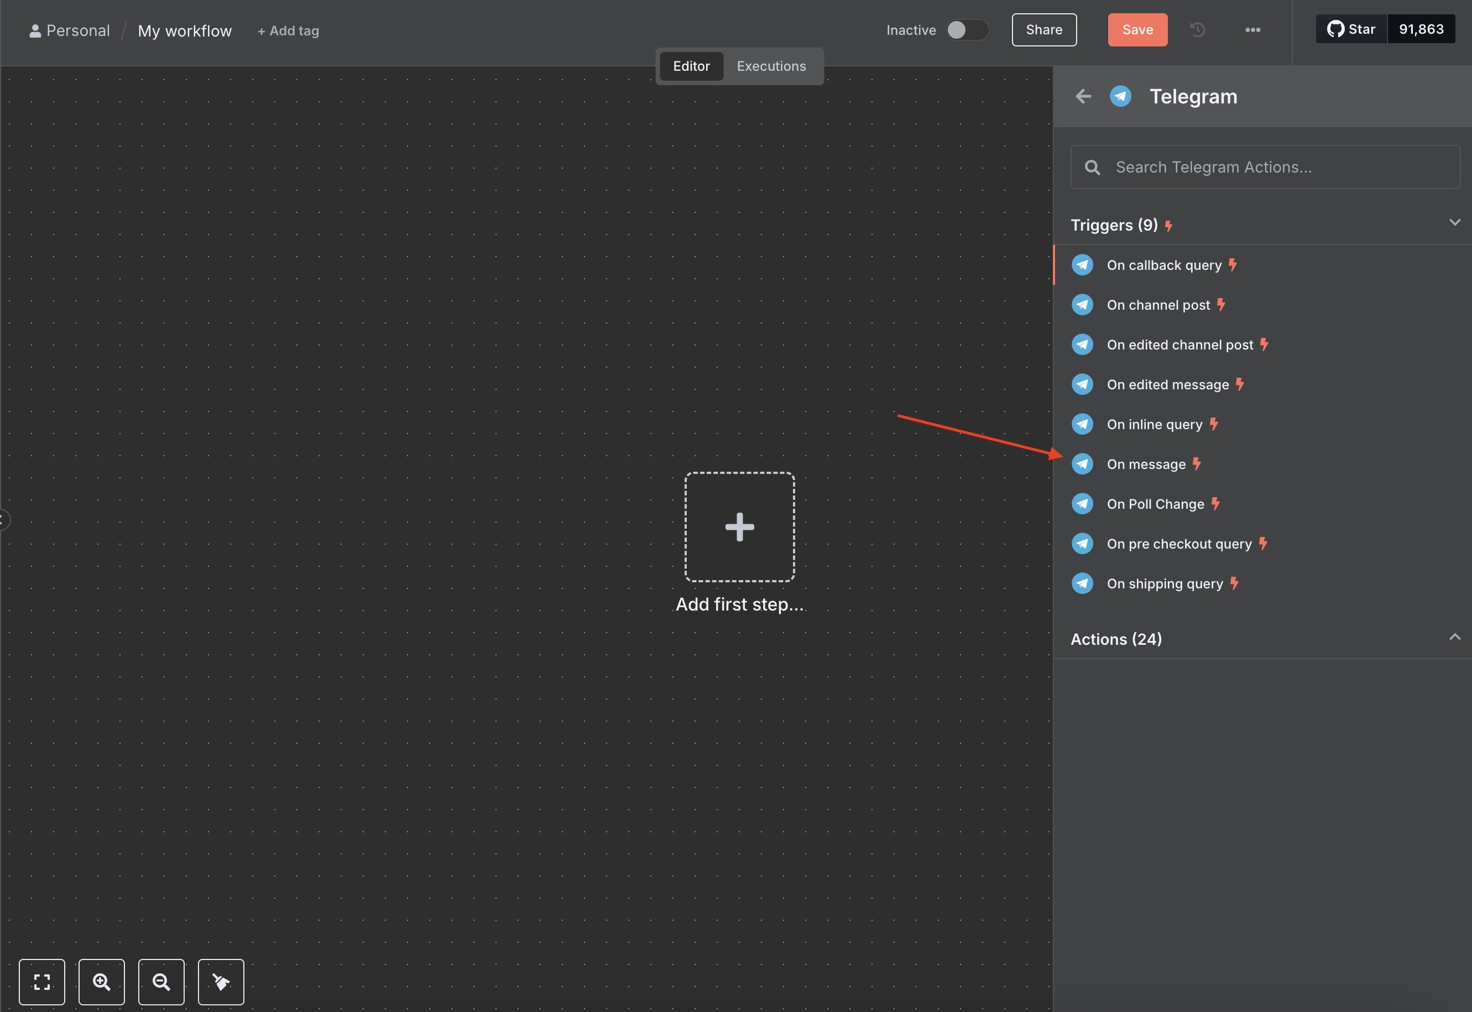Focus the Search Telegram Actions field
The height and width of the screenshot is (1012, 1472).
pyautogui.click(x=1265, y=168)
